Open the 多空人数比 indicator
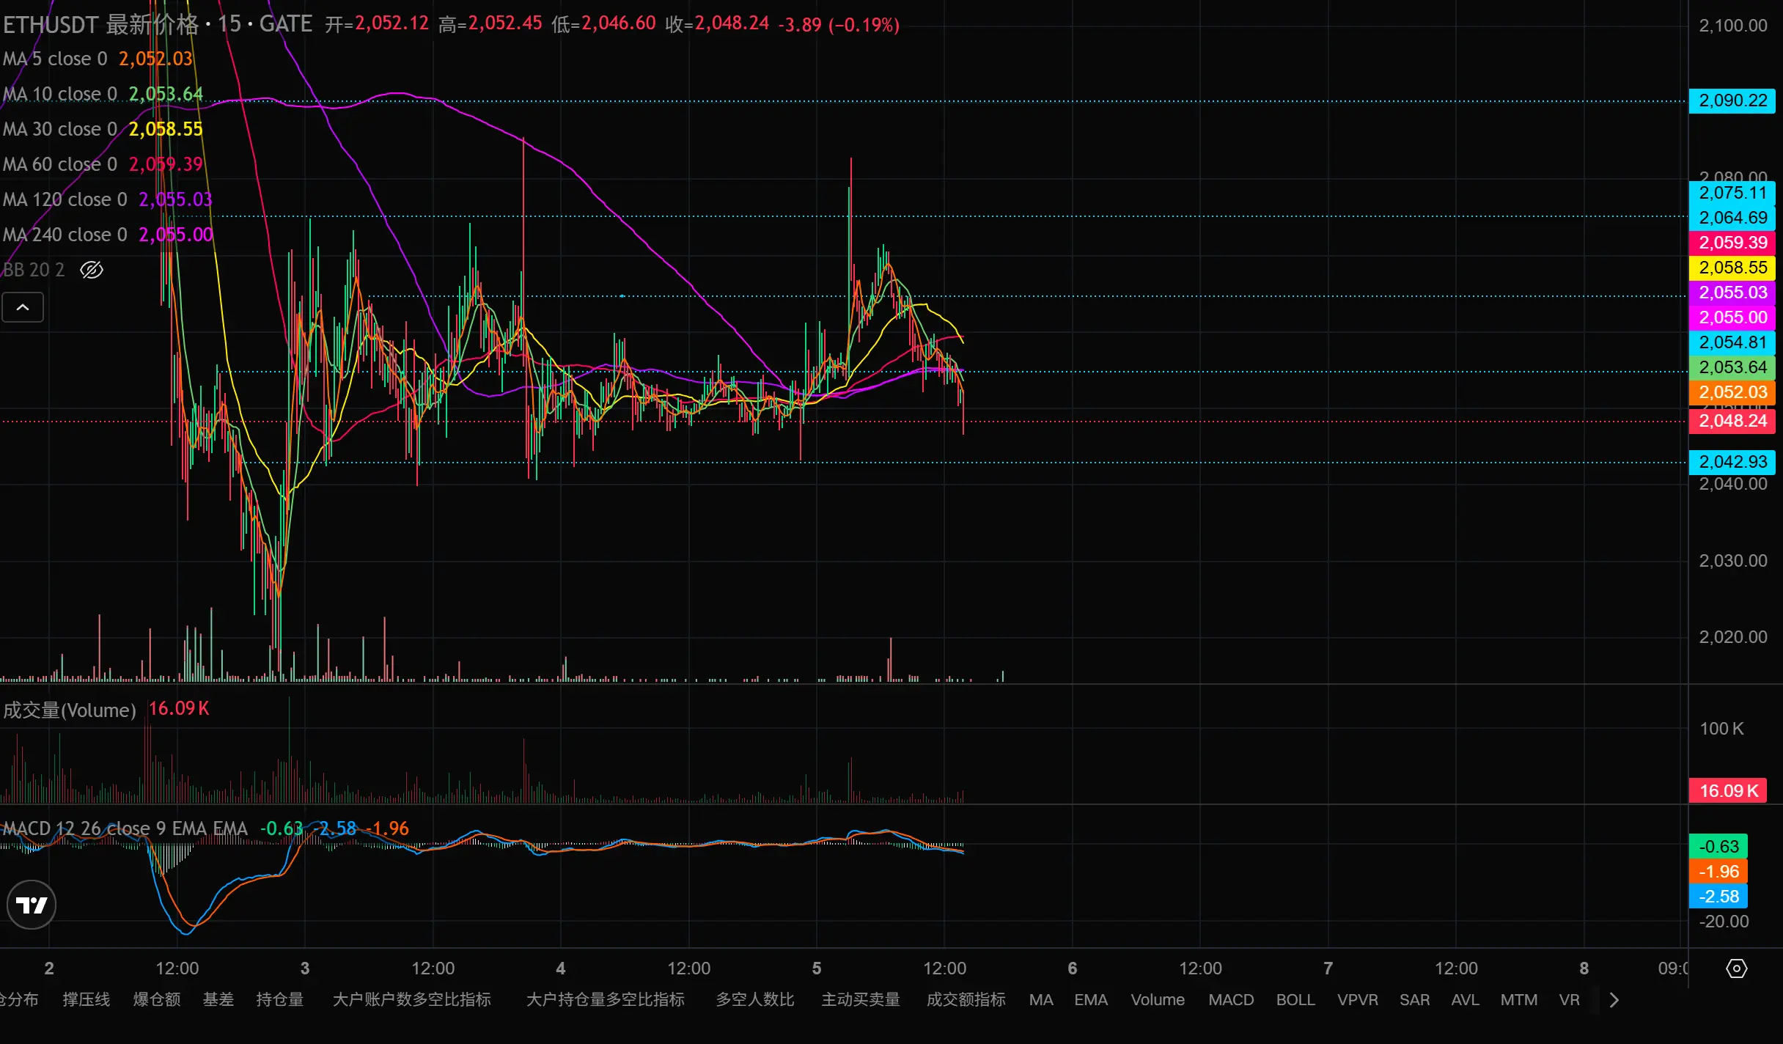 click(754, 1000)
